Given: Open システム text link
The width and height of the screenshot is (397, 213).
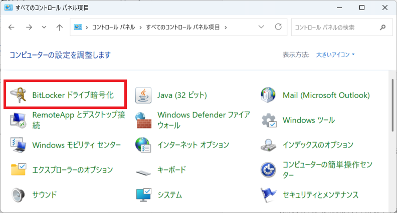Looking at the screenshot, I should point(169,195).
